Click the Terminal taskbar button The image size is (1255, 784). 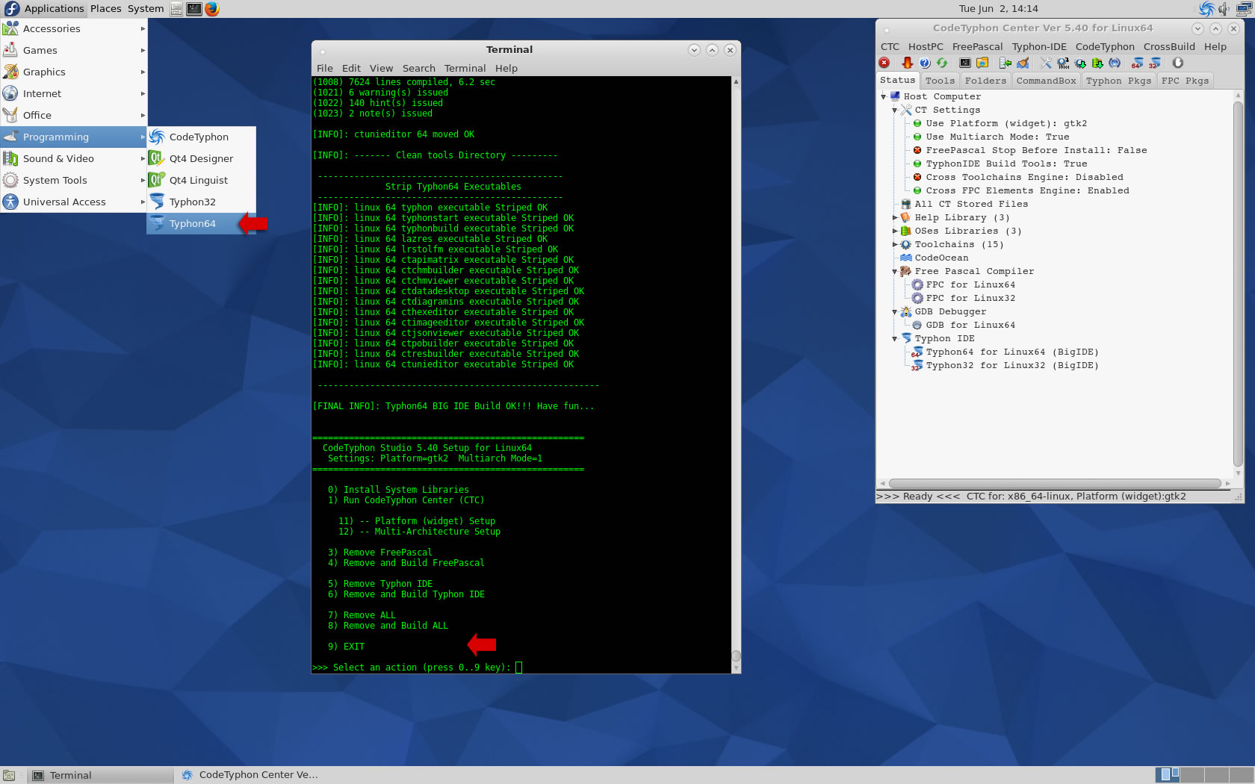coord(101,775)
